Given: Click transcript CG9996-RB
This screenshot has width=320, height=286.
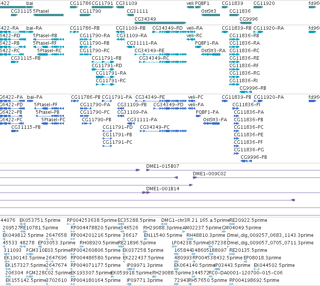Looking at the screenshot, I should [x=253, y=88].
